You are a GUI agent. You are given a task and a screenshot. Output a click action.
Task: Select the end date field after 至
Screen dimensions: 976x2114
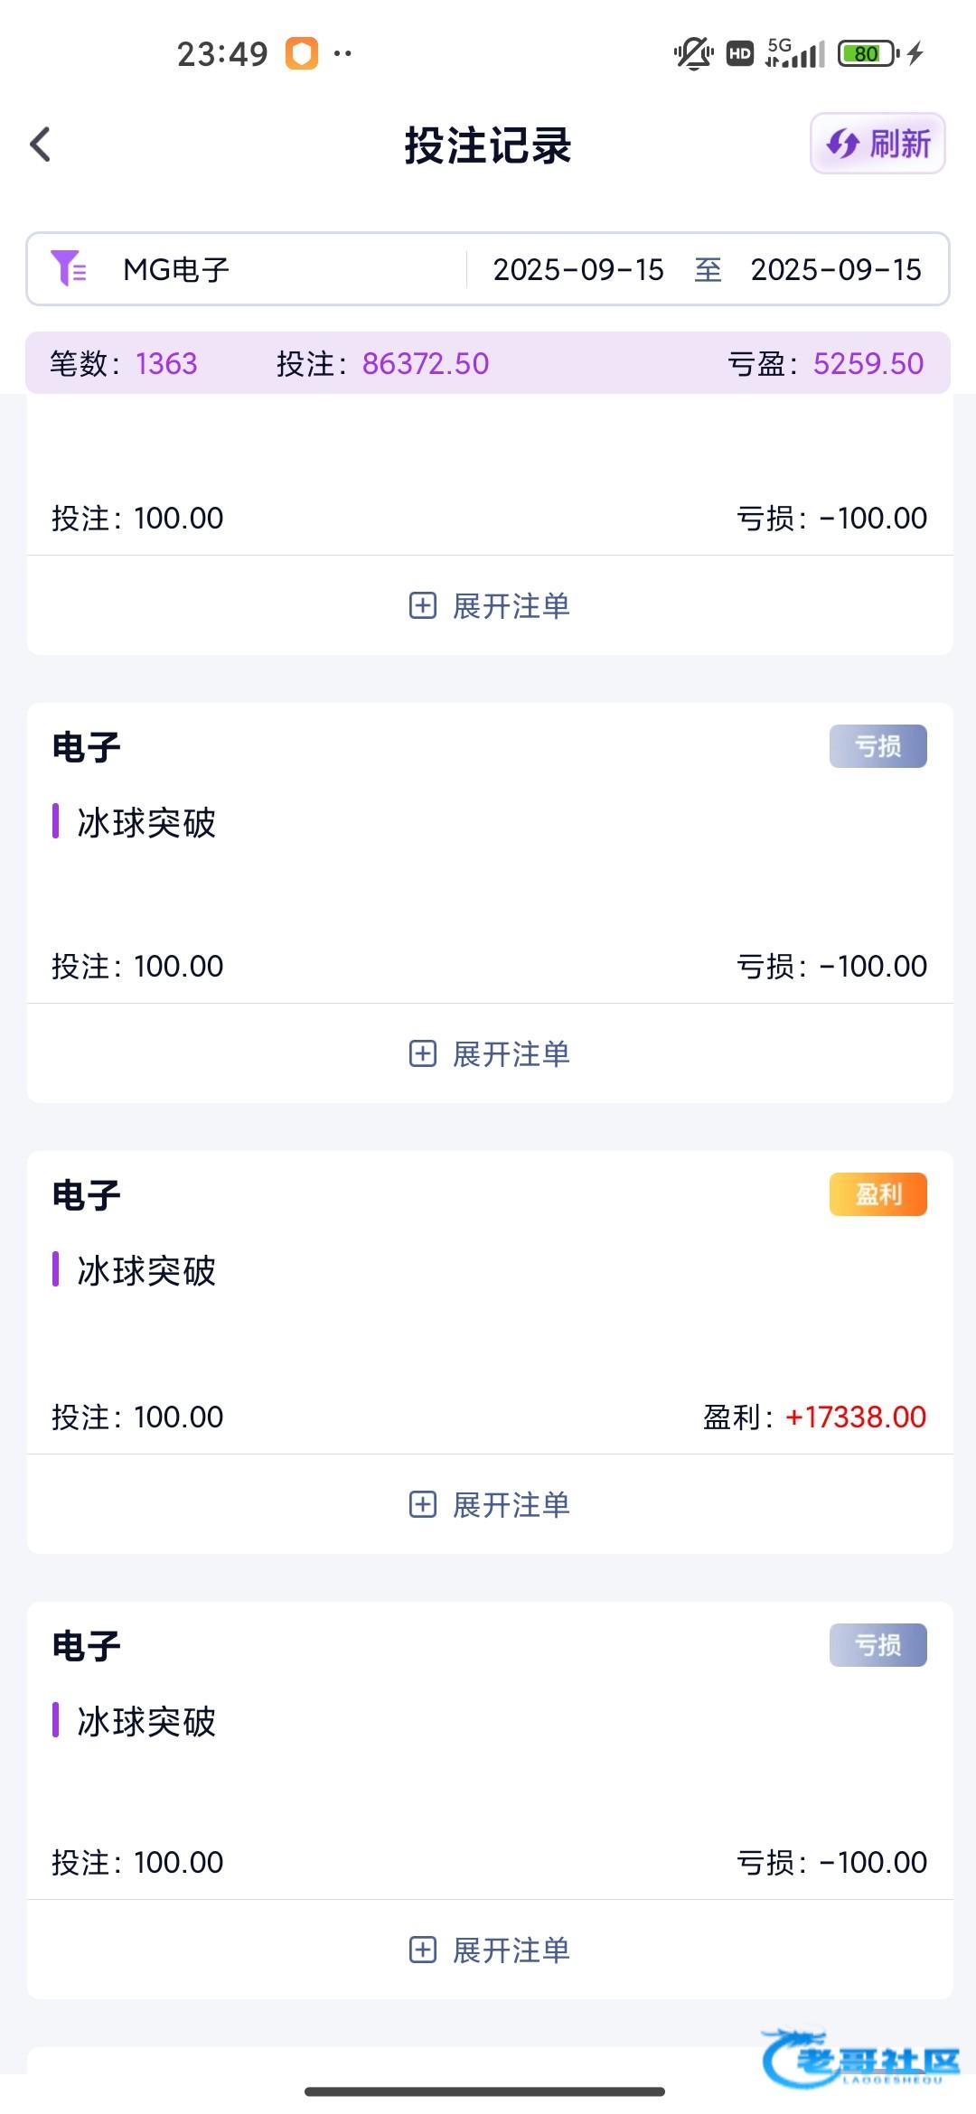point(836,269)
